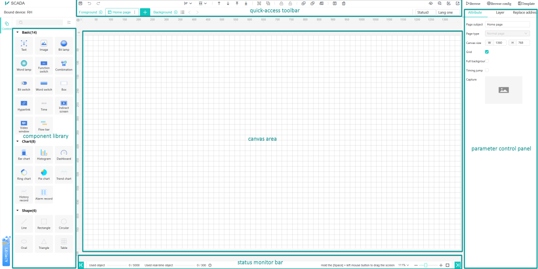This screenshot has height=269, width=538.
Task: Open Browse config
Action: (x=499, y=4)
